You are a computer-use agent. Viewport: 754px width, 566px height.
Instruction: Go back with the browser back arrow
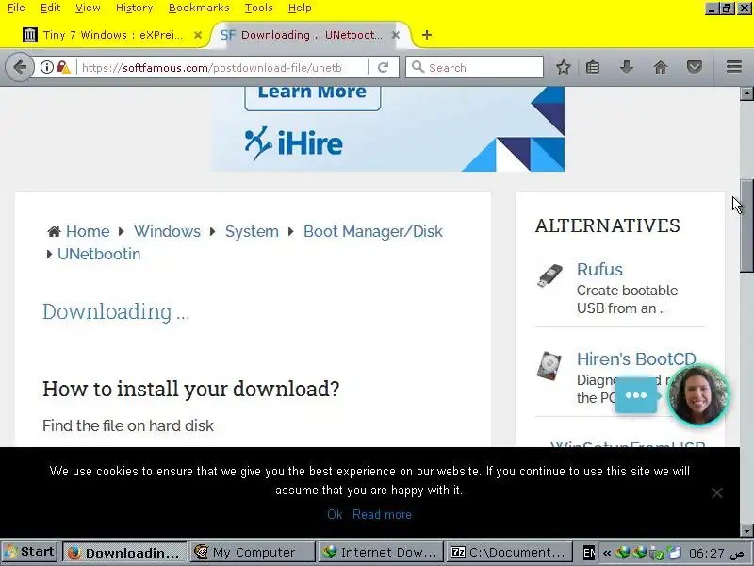pos(20,67)
